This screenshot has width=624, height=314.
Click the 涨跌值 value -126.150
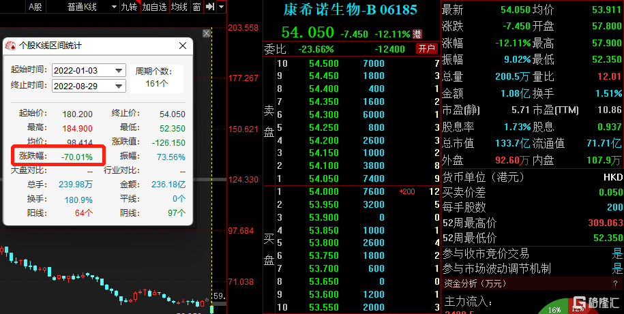[168, 142]
